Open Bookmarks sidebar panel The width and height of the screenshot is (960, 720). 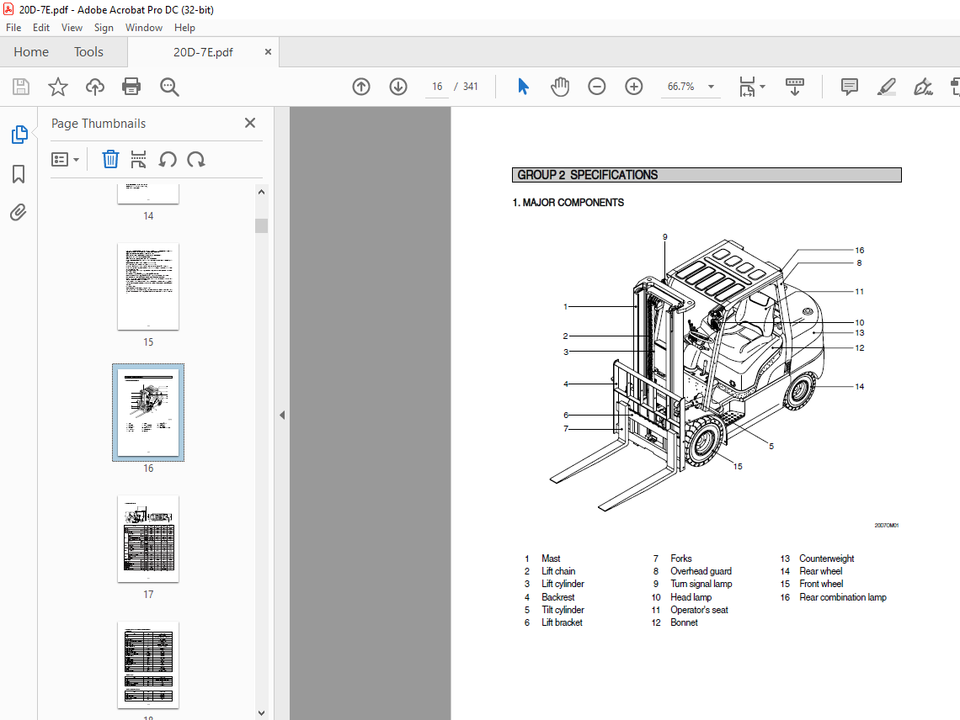coord(19,174)
